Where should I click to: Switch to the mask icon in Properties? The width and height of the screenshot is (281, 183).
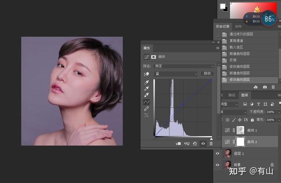click(x=153, y=57)
